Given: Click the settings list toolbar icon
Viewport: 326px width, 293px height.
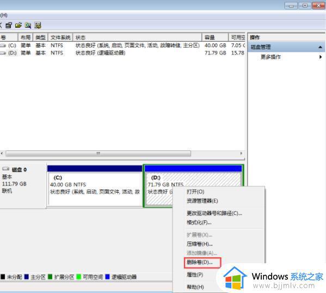Looking at the screenshot, I should [38, 26].
